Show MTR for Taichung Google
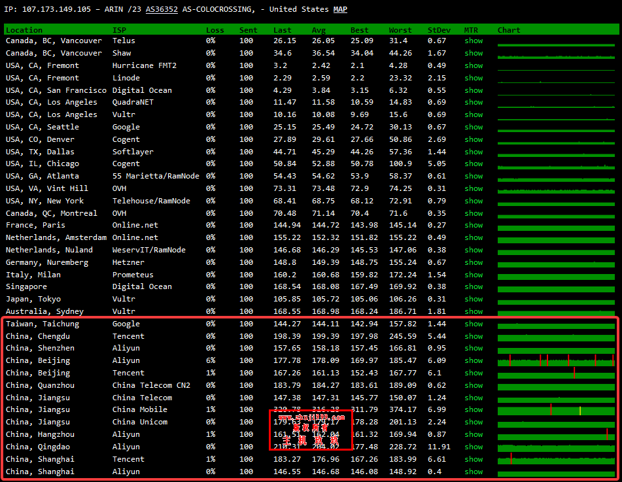 pos(474,324)
